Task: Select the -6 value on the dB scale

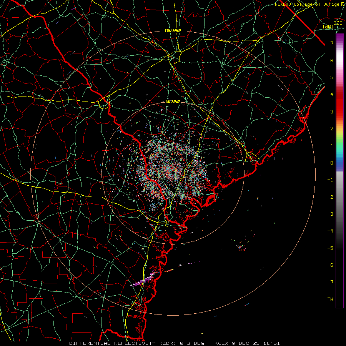Action: point(330,265)
